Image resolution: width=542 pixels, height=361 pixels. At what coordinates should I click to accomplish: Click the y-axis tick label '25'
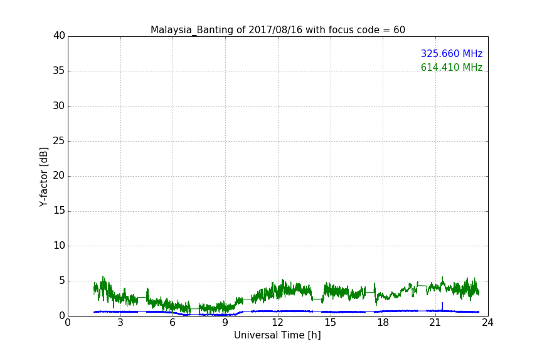pyautogui.click(x=59, y=140)
